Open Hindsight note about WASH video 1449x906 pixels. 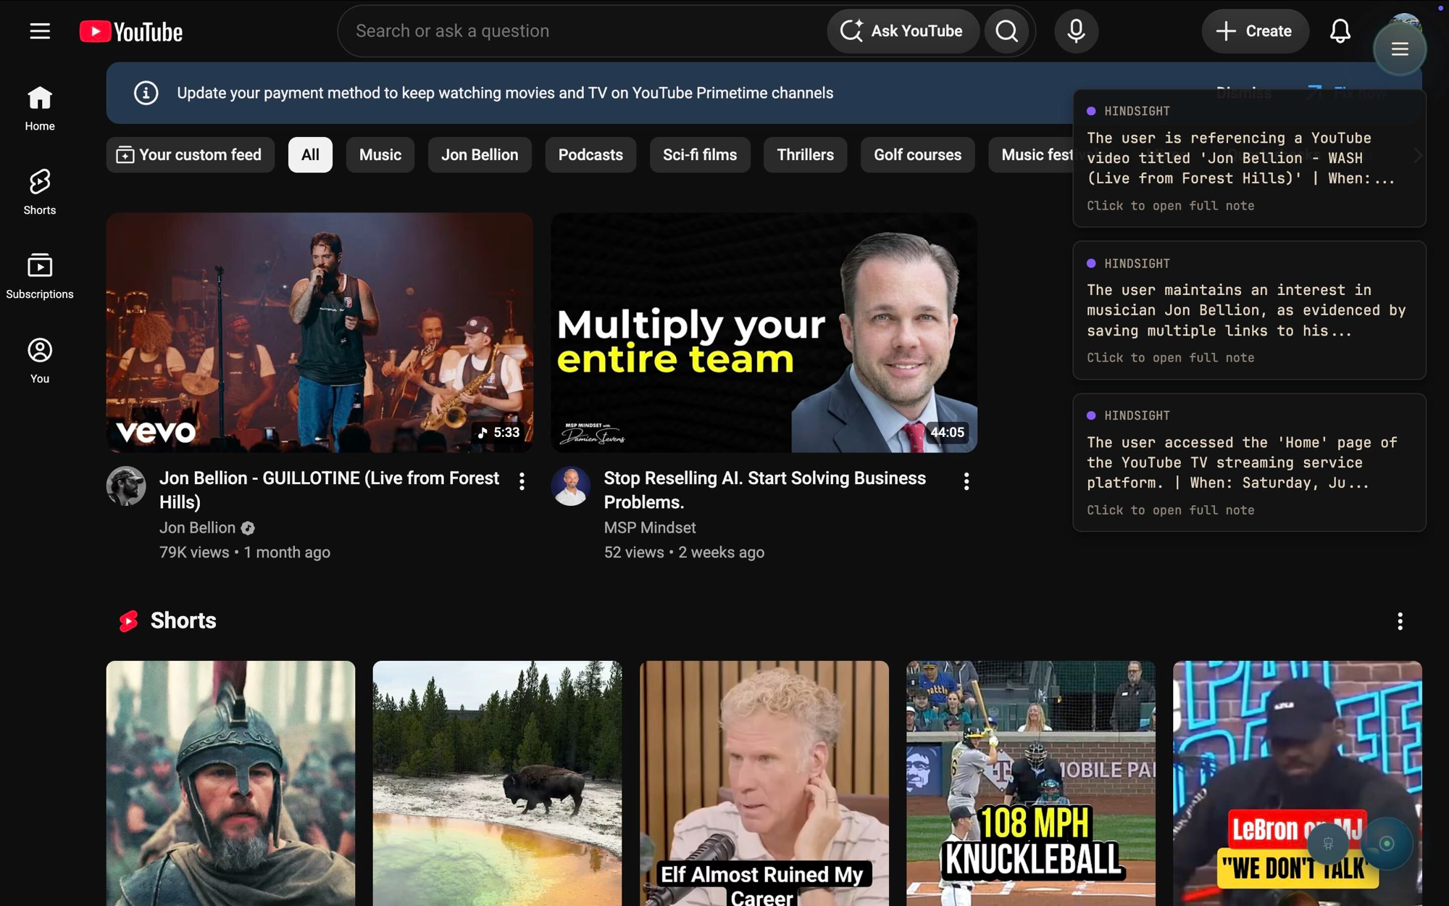point(1249,159)
